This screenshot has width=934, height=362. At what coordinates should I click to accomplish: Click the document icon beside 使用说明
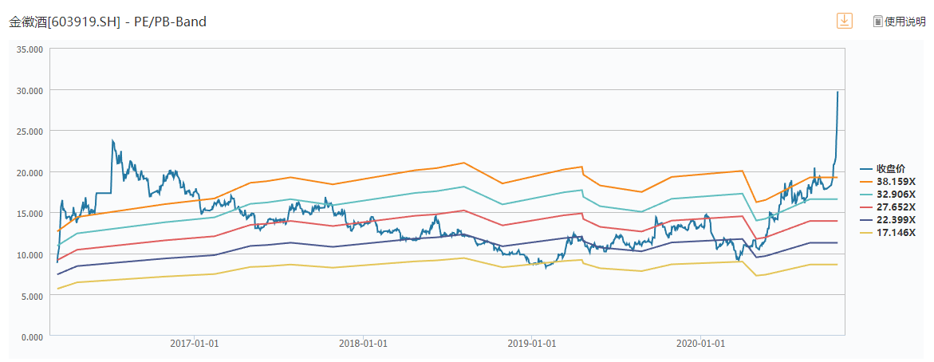click(x=877, y=22)
